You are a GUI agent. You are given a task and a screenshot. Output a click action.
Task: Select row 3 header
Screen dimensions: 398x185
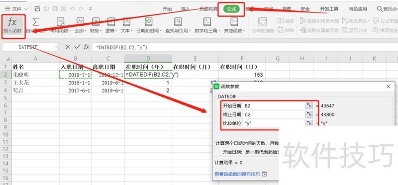tap(6, 83)
